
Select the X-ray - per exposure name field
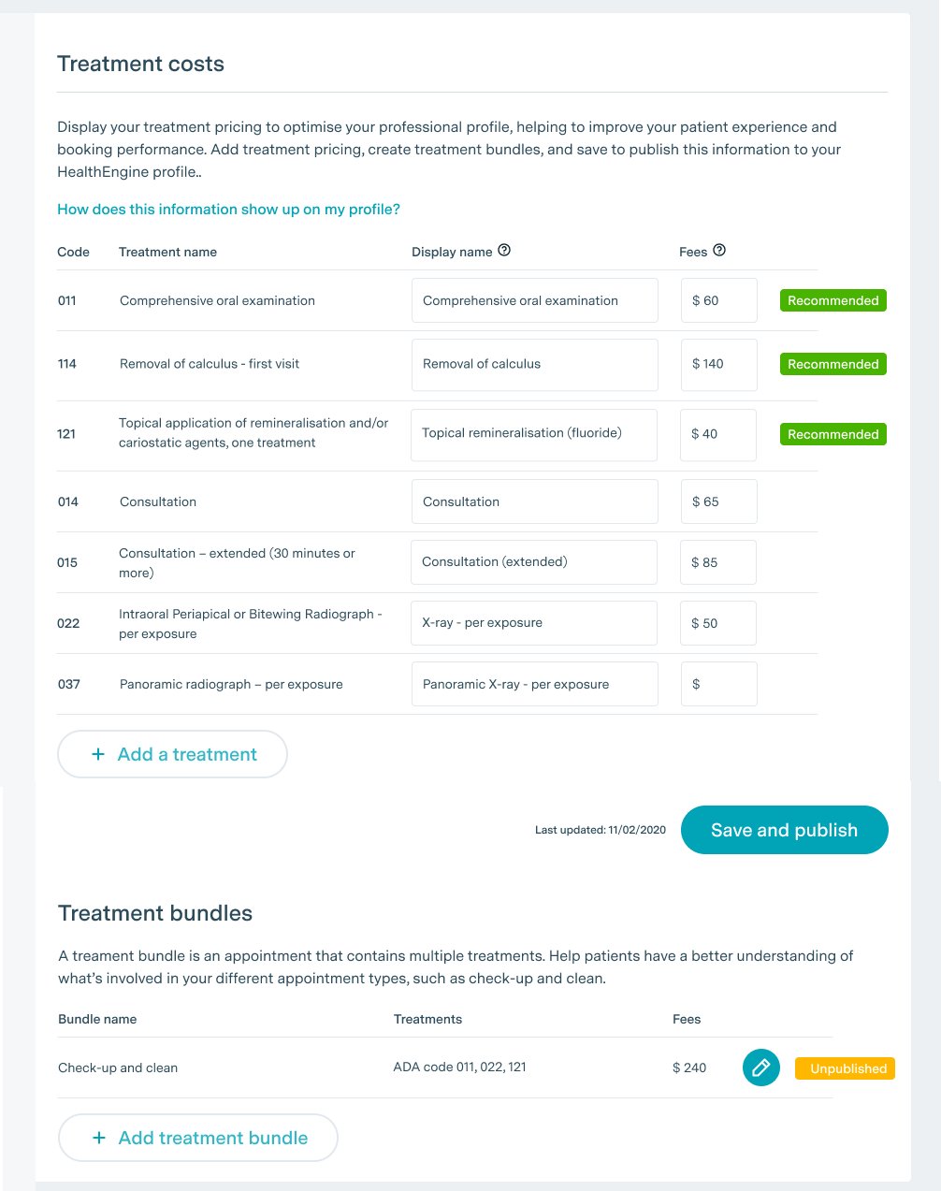(533, 623)
